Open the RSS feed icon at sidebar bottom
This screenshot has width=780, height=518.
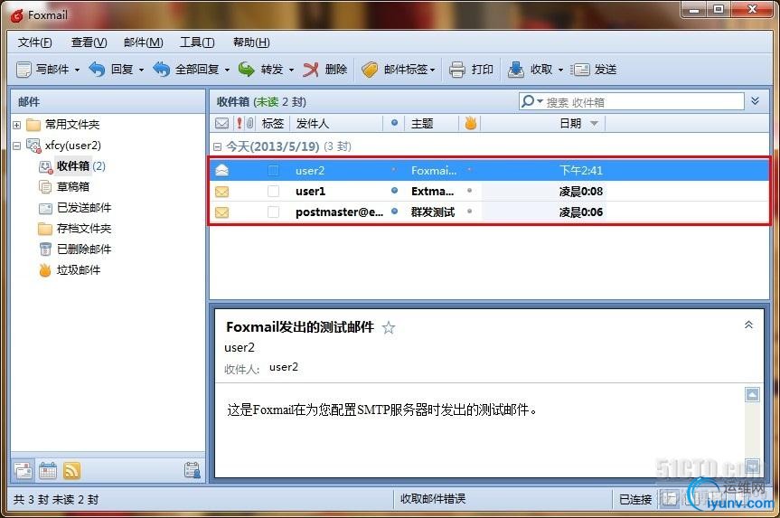[71, 470]
